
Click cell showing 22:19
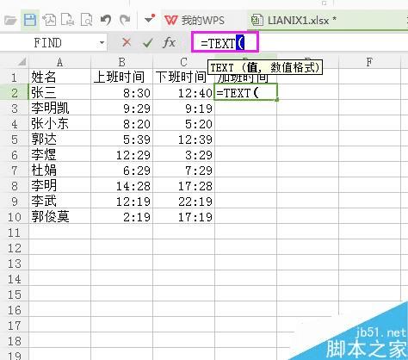pyautogui.click(x=183, y=201)
